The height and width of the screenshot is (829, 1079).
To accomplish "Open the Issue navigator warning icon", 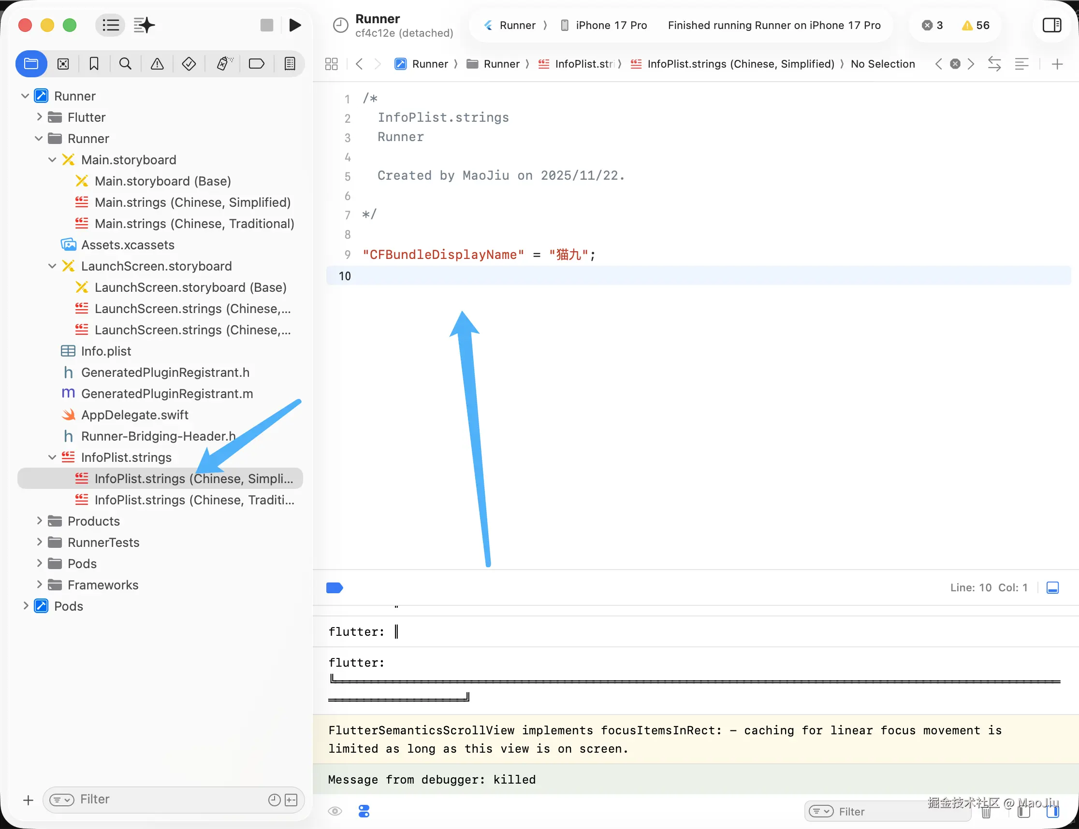I will click(x=157, y=64).
